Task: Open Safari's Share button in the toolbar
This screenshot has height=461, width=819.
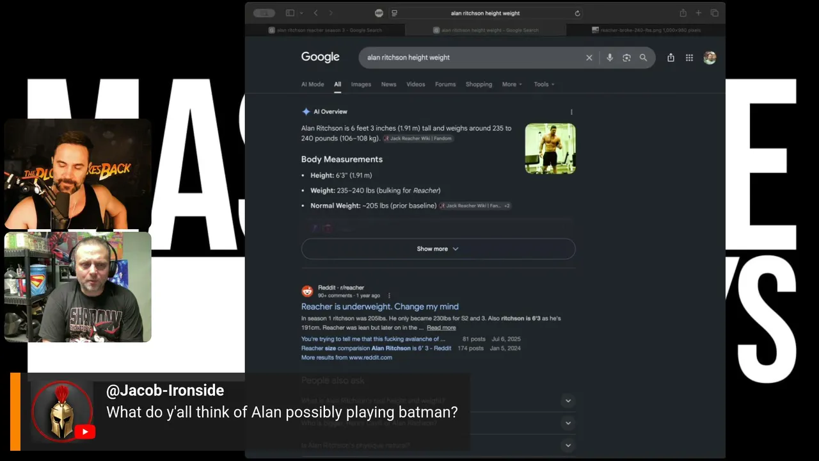Action: (683, 13)
